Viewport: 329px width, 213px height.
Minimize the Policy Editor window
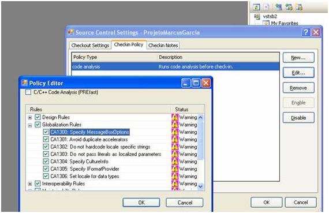(x=186, y=83)
